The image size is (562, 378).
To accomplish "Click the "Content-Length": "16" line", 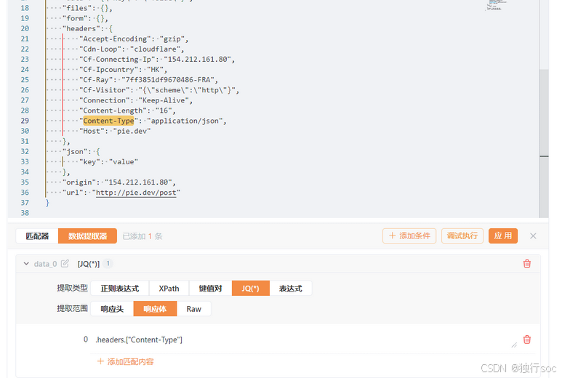I will (x=128, y=110).
